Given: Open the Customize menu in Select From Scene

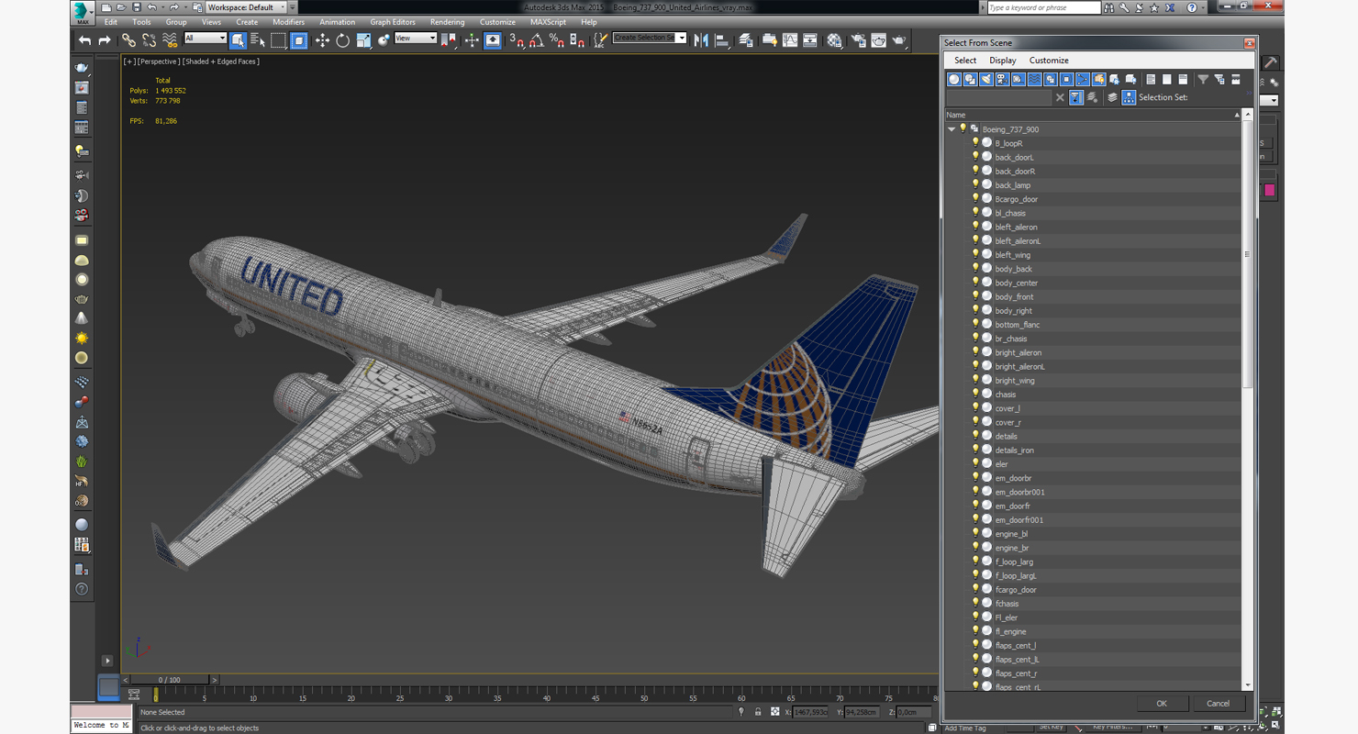Looking at the screenshot, I should click(x=1049, y=61).
